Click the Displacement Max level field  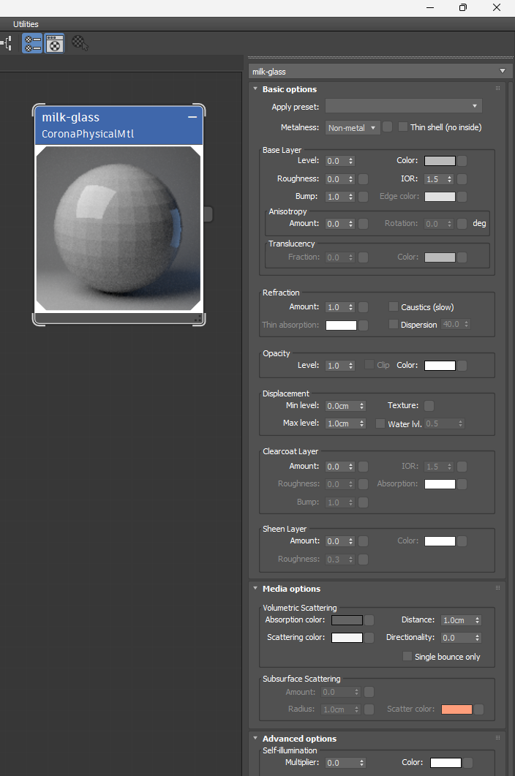(x=341, y=423)
